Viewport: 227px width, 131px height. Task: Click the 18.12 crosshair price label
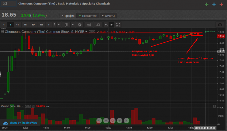pyautogui.click(x=221, y=51)
